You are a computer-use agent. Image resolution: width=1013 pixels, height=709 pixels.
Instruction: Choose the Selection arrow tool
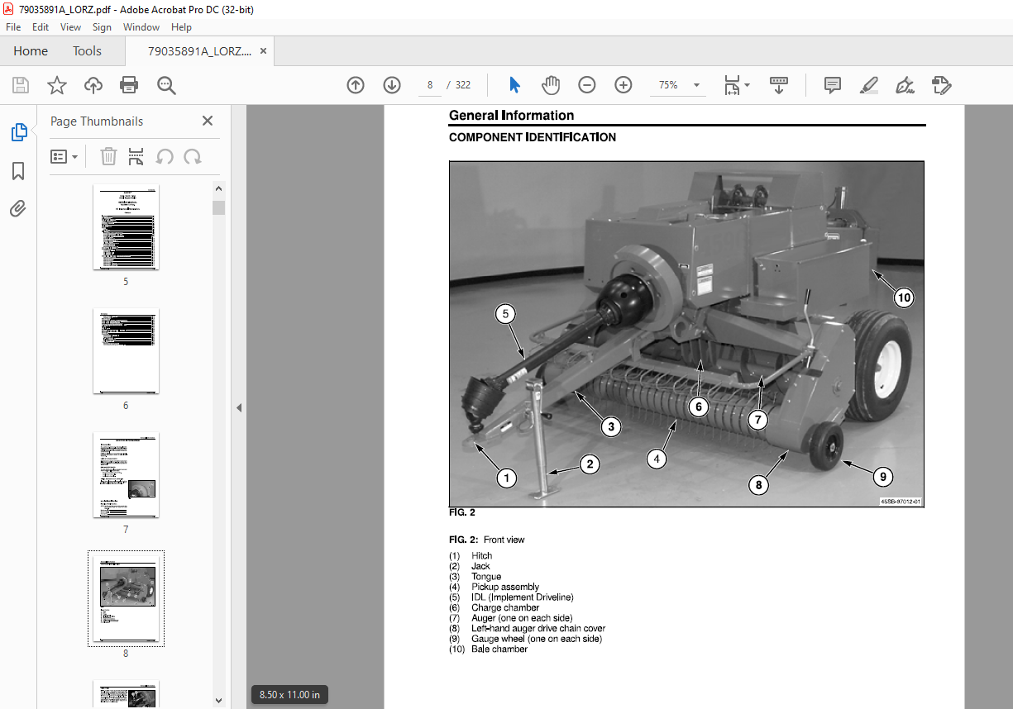click(x=514, y=85)
